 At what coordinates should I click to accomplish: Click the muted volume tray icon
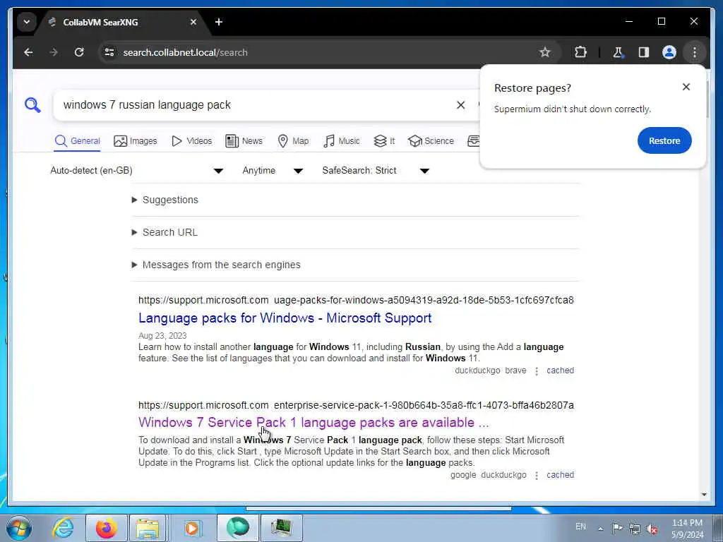[x=652, y=528]
